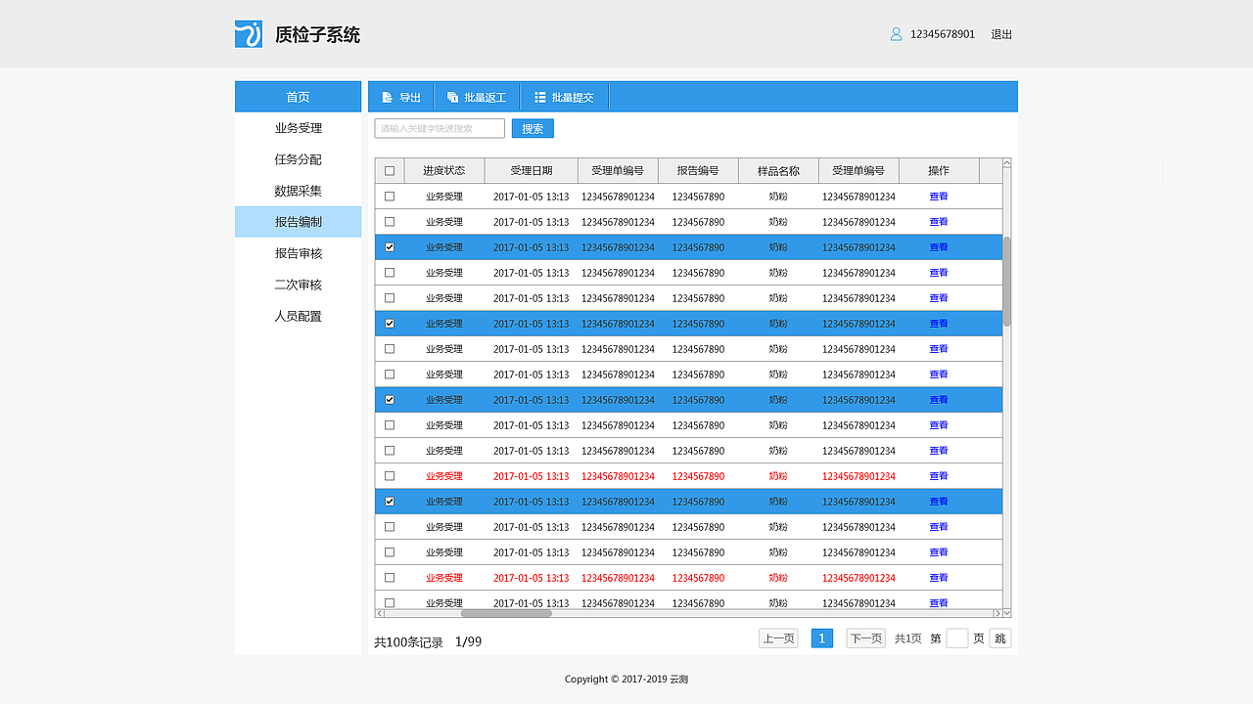This screenshot has height=704, width=1253.
Task: Click the keyword search input field
Action: pos(438,128)
